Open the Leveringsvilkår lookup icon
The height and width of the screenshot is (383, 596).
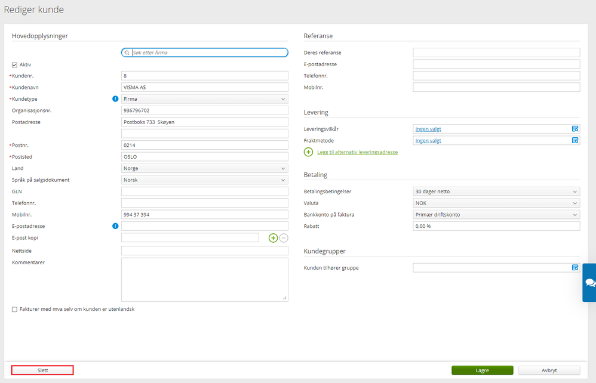[575, 129]
